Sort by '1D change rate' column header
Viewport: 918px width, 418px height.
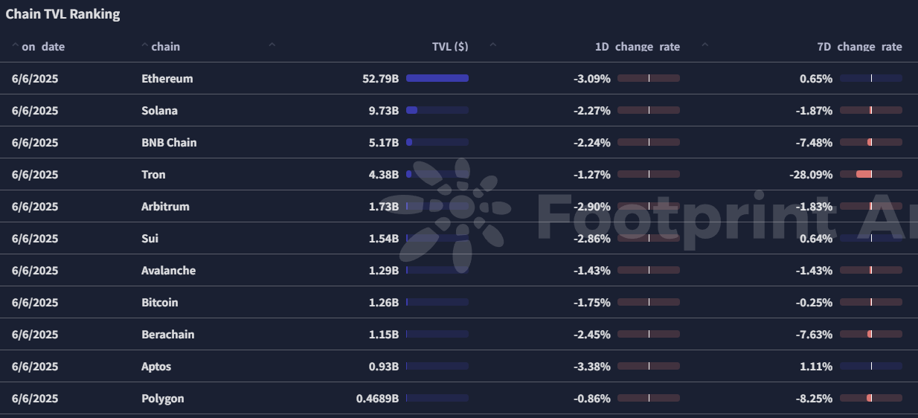click(x=637, y=47)
